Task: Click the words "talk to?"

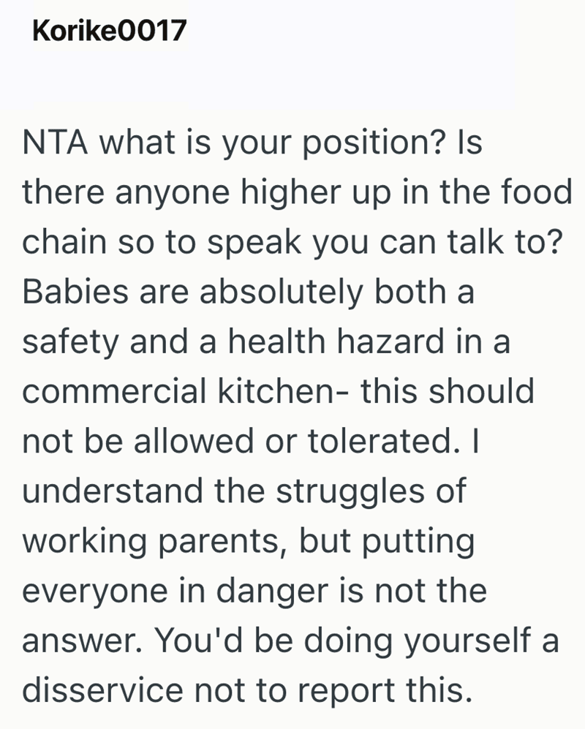Action: (x=505, y=242)
